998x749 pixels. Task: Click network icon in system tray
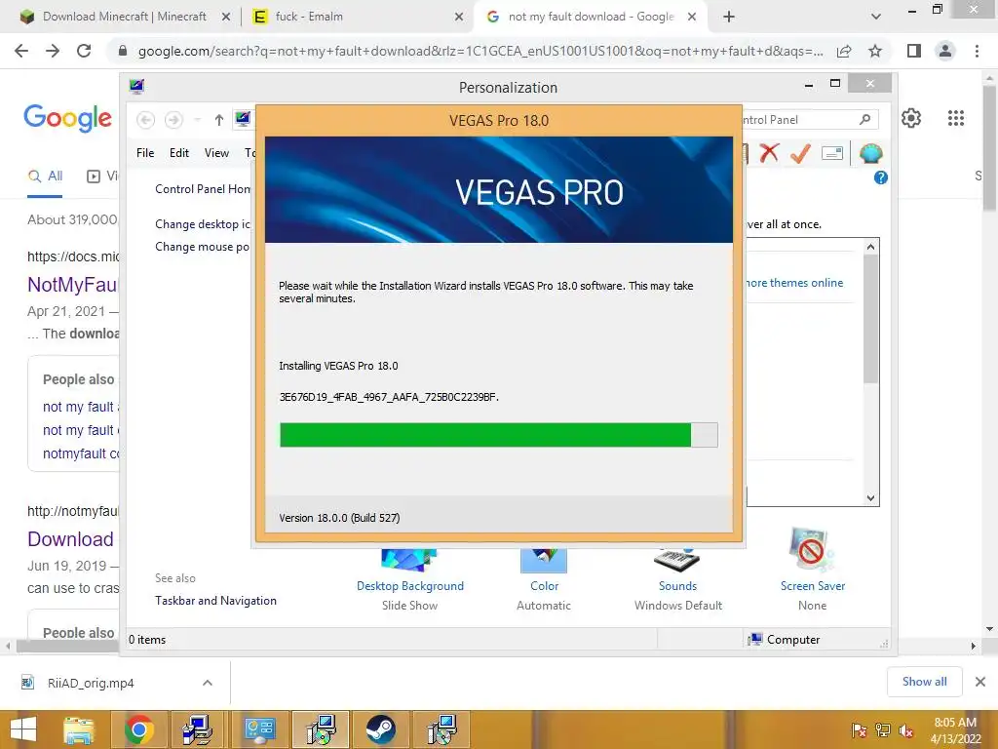point(883,730)
